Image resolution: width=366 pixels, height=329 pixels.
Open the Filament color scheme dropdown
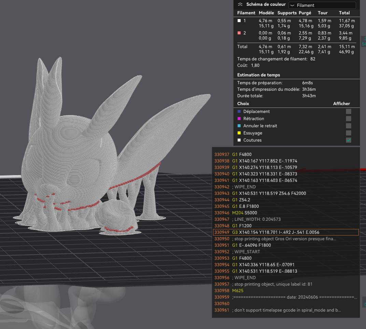click(322, 5)
